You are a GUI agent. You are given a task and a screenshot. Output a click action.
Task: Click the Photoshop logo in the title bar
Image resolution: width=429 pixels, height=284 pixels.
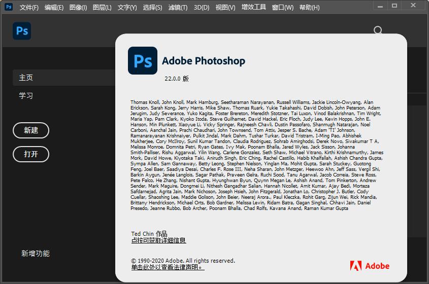9,7
